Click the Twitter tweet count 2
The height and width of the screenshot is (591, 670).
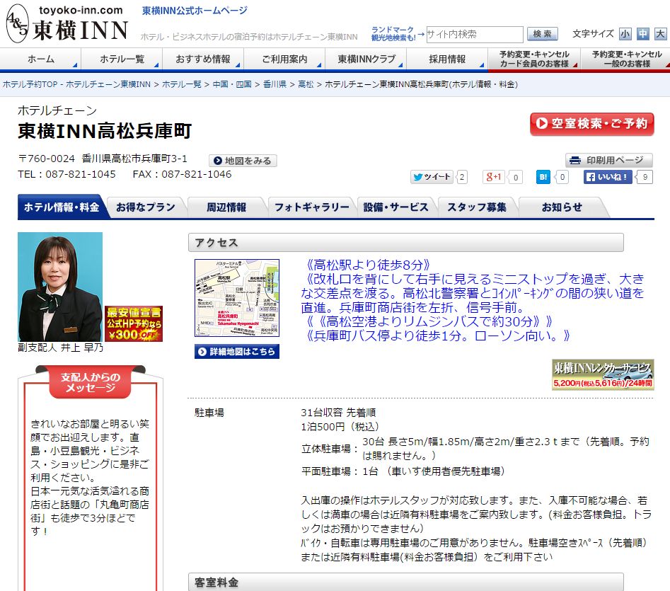(462, 177)
